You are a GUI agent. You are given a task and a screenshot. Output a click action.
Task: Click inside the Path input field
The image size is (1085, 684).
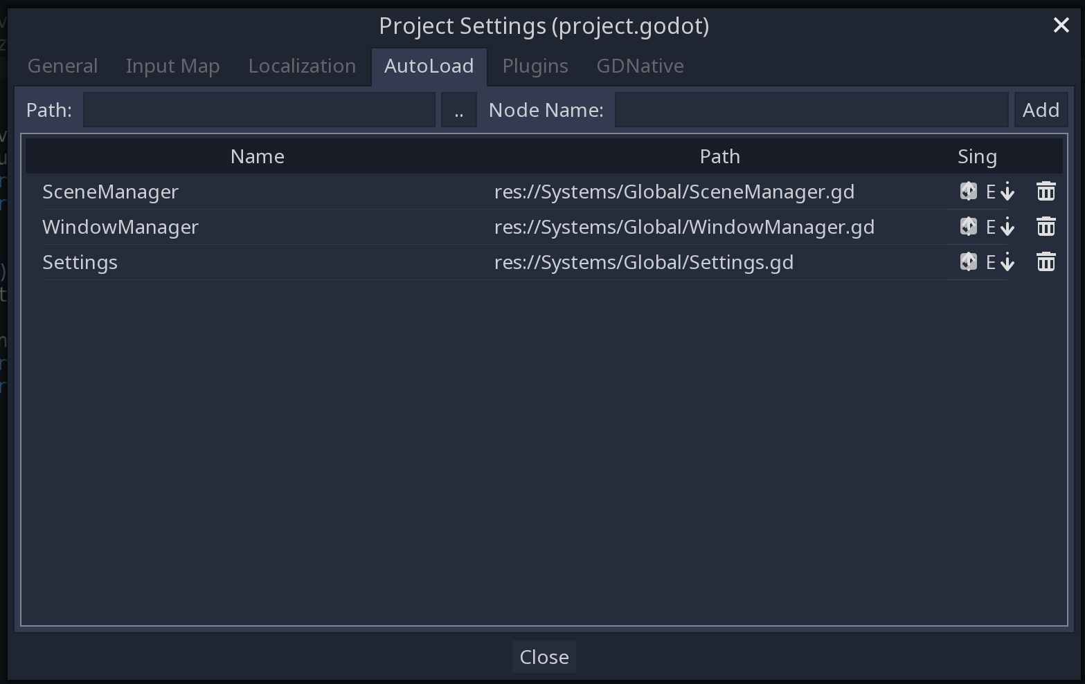tap(260, 109)
